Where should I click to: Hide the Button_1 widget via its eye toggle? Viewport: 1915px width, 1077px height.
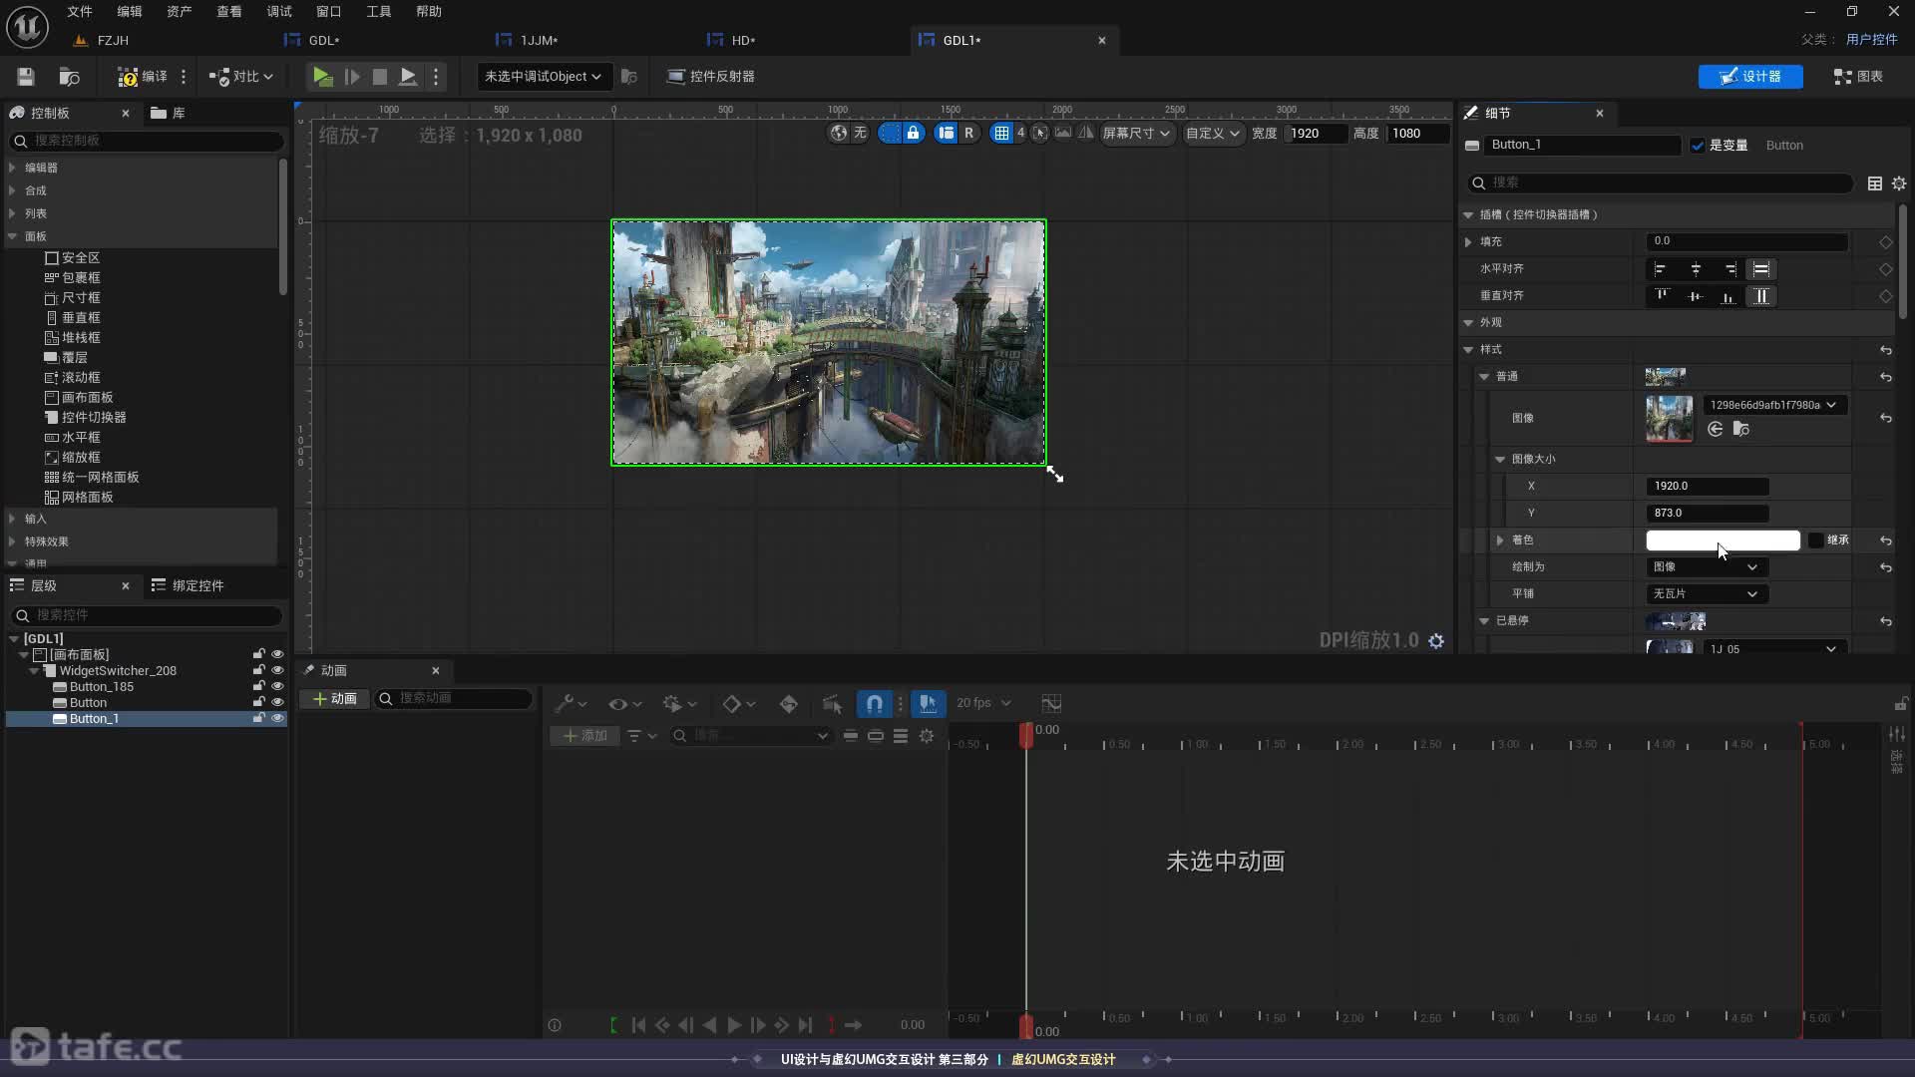277,718
